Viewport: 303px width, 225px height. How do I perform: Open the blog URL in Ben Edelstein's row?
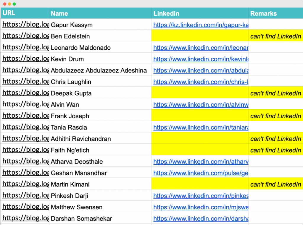[25, 36]
